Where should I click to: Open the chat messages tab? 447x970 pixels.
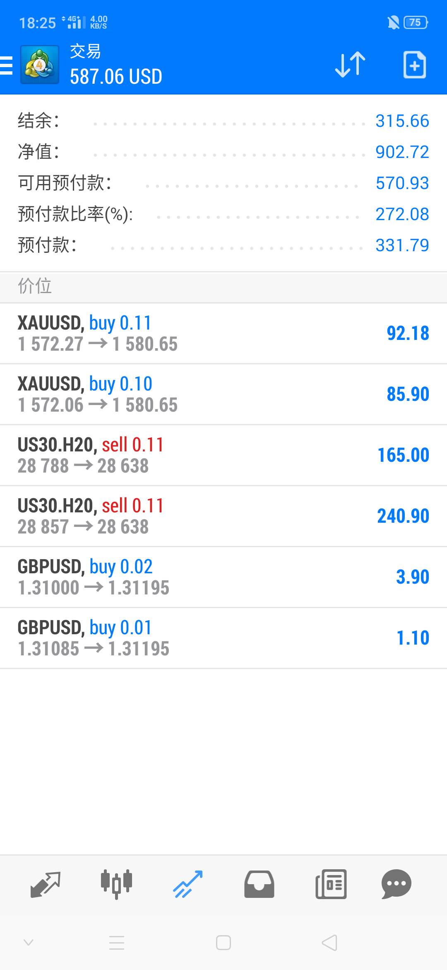(396, 884)
